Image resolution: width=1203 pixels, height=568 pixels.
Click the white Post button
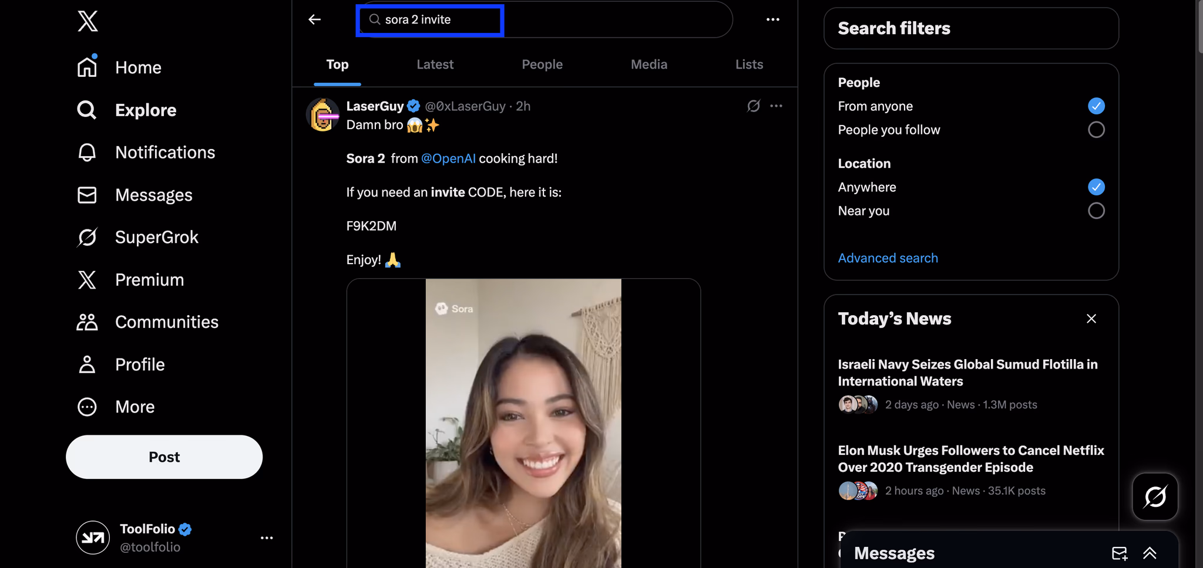pyautogui.click(x=164, y=457)
